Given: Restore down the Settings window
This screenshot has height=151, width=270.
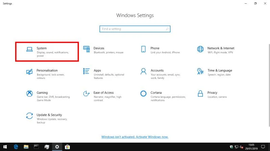Looking at the screenshot, I should click(x=255, y=3).
